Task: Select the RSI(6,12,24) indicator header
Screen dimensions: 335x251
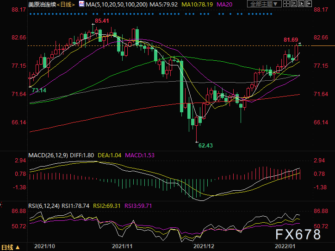Action: (x=44, y=206)
